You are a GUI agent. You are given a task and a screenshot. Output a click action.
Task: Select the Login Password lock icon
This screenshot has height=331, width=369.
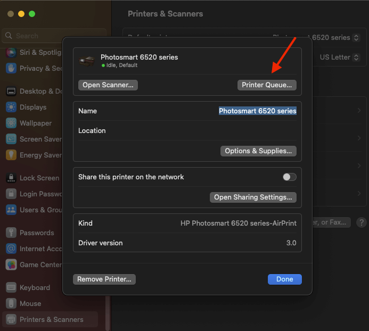pyautogui.click(x=11, y=194)
